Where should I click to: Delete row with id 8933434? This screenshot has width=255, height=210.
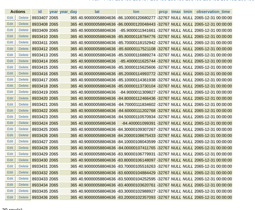tap(24, 185)
